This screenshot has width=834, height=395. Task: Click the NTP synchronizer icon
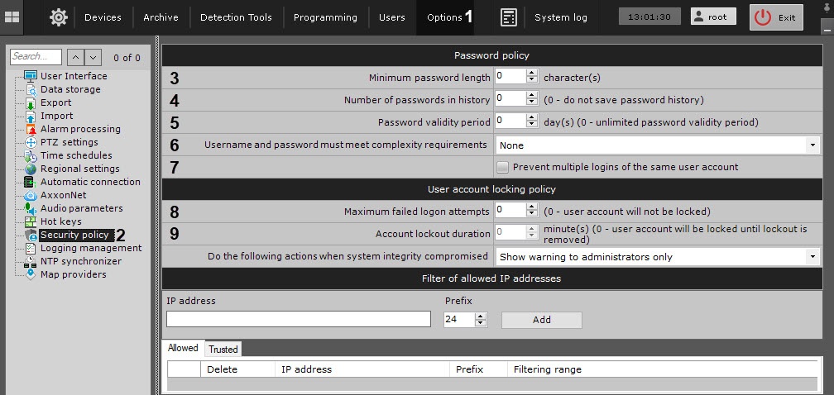click(31, 261)
